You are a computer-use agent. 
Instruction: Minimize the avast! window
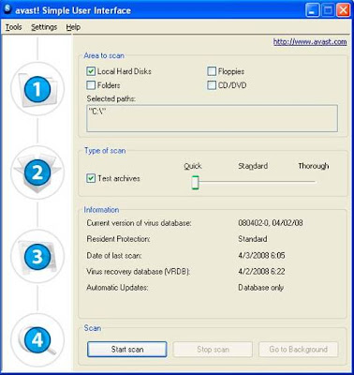tap(313, 10)
